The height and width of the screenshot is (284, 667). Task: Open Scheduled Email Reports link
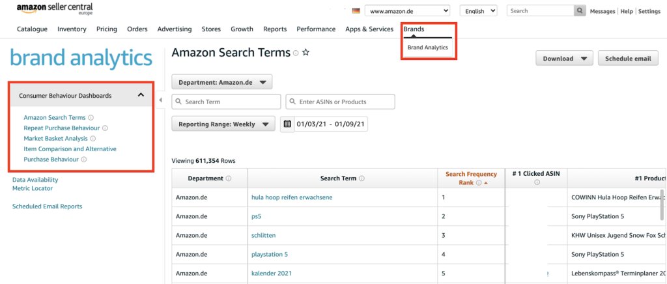(47, 206)
